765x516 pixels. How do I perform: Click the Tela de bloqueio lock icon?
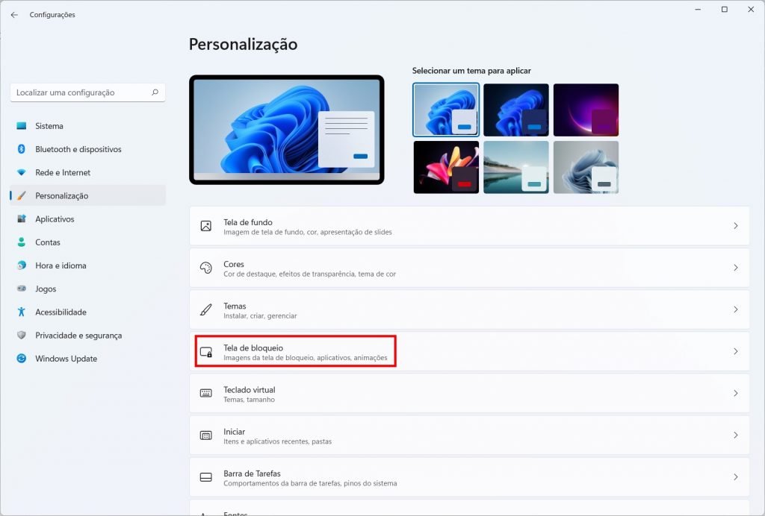pyautogui.click(x=206, y=351)
